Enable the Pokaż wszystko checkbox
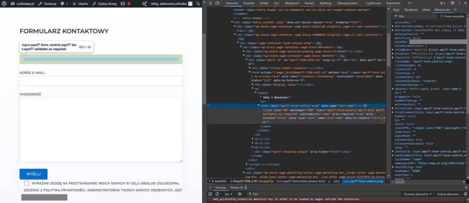The width and height of the screenshot is (469, 203). click(442, 16)
